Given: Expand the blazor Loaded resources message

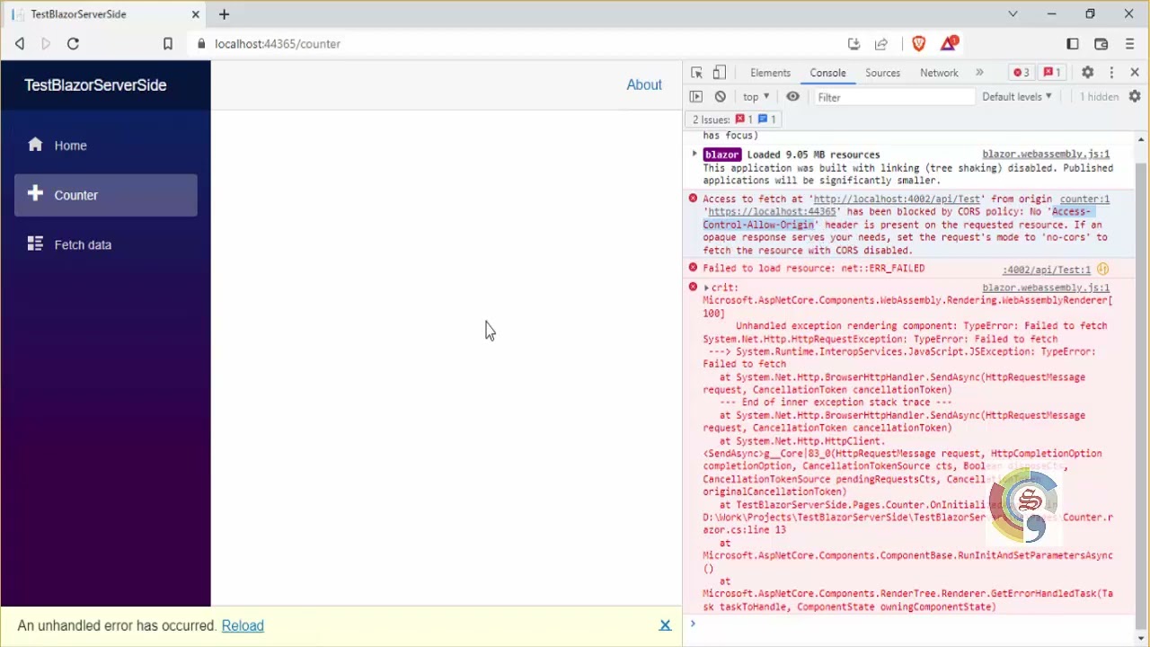Looking at the screenshot, I should (694, 155).
